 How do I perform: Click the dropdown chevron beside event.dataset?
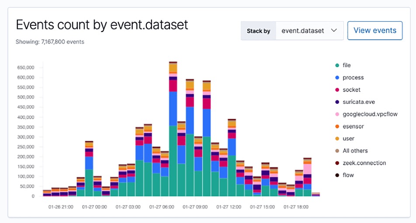pos(334,31)
